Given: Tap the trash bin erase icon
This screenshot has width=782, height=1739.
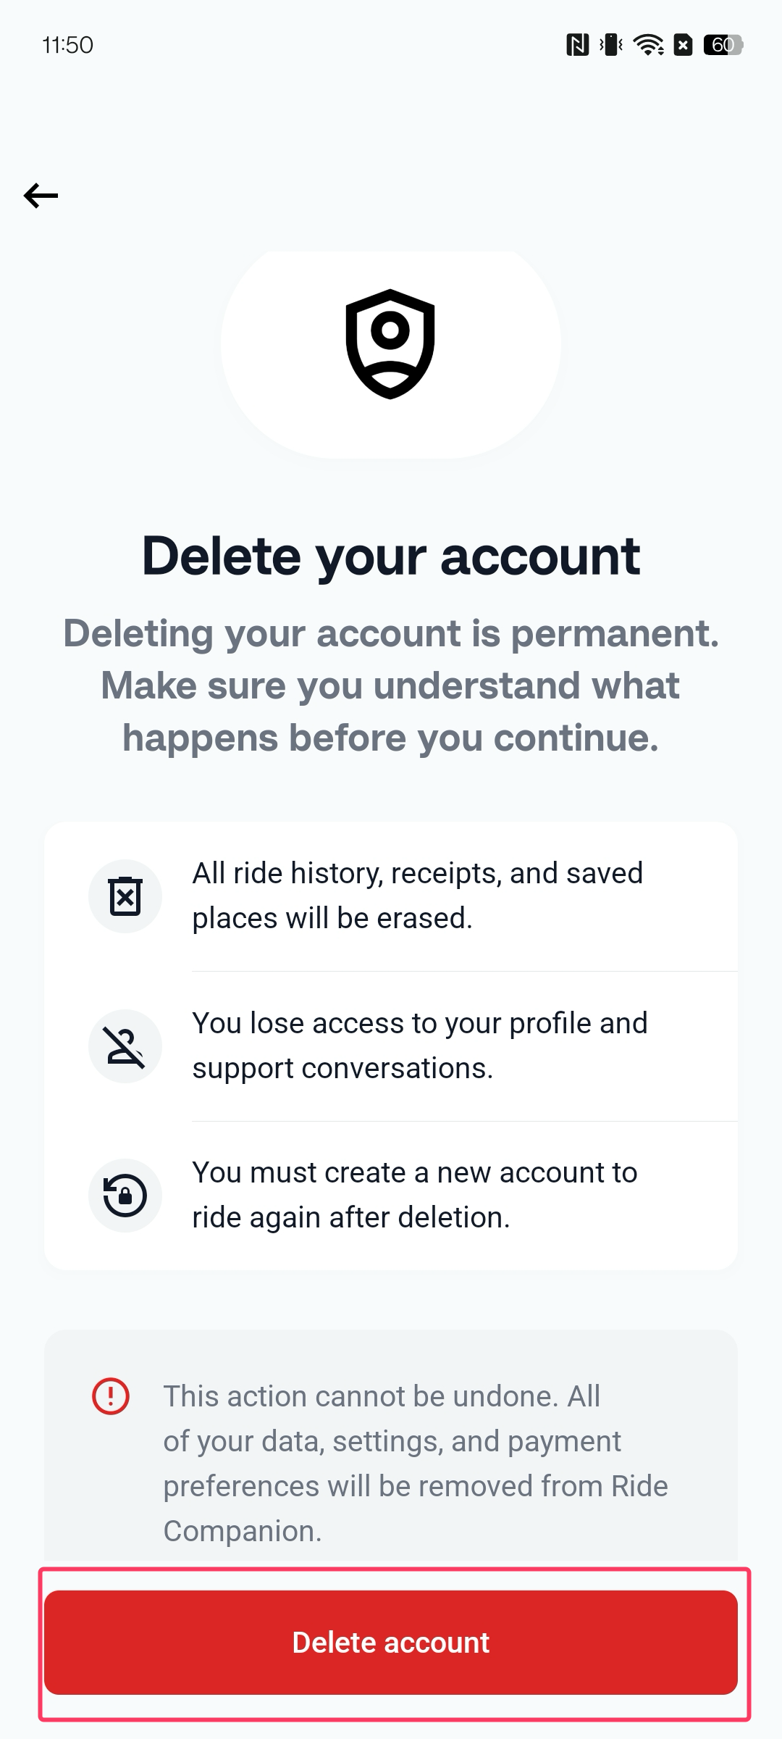Looking at the screenshot, I should point(125,896).
